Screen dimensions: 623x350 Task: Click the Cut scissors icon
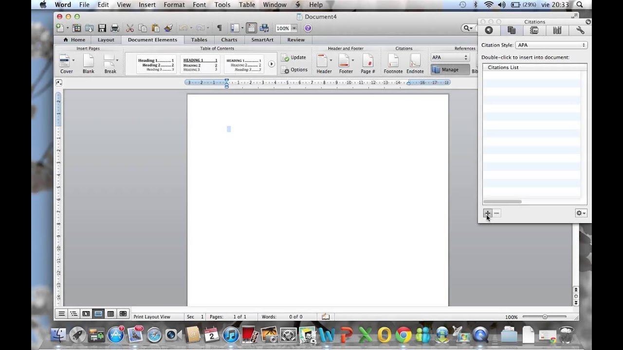[x=130, y=28]
